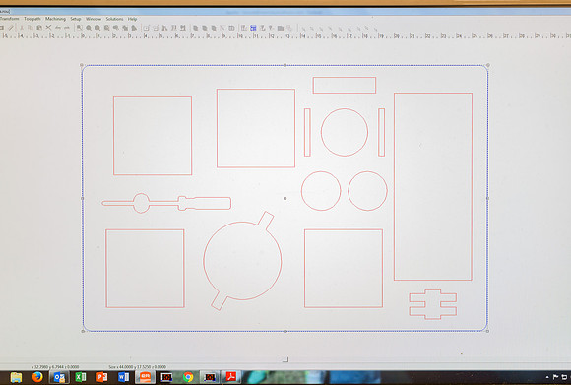The image size is (571, 385).
Task: Click the top-middle selection handle
Action: tap(285, 65)
